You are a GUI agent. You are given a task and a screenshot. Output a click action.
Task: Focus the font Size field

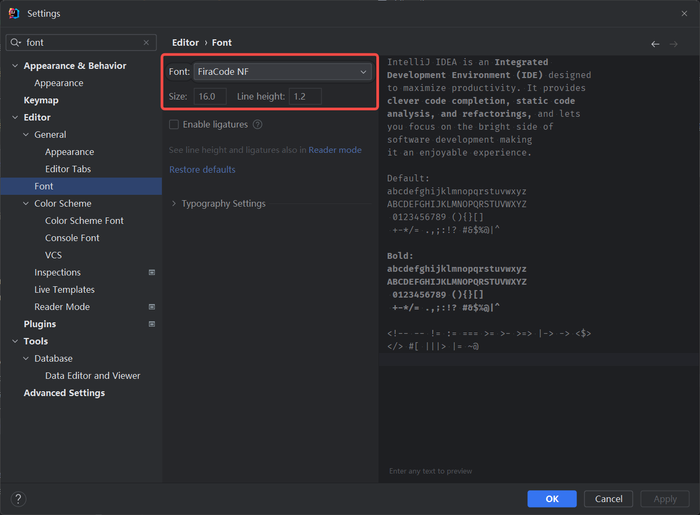click(210, 96)
